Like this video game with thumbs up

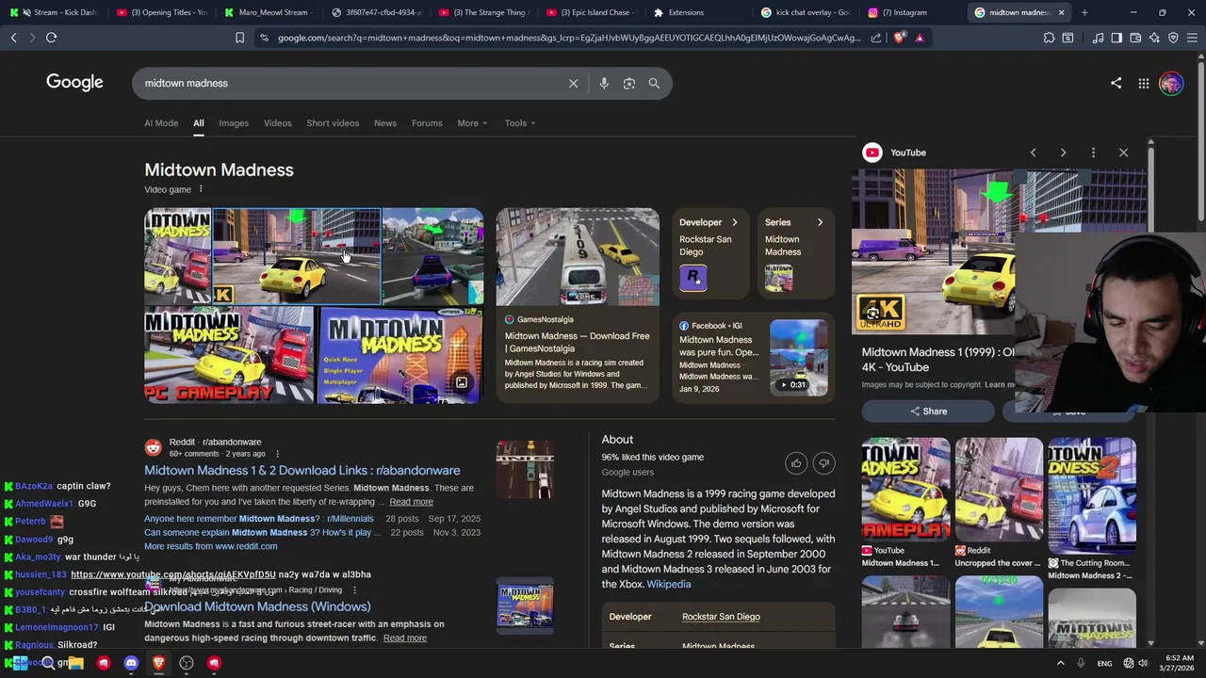(x=796, y=462)
